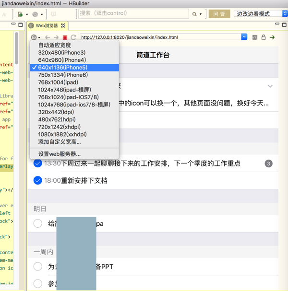Open the task 重新安排下文档
The width and height of the screenshot is (288, 291).
coord(84,181)
